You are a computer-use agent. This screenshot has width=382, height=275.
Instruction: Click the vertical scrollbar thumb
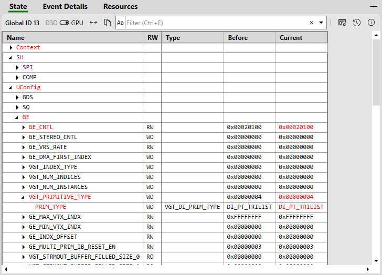[x=376, y=72]
